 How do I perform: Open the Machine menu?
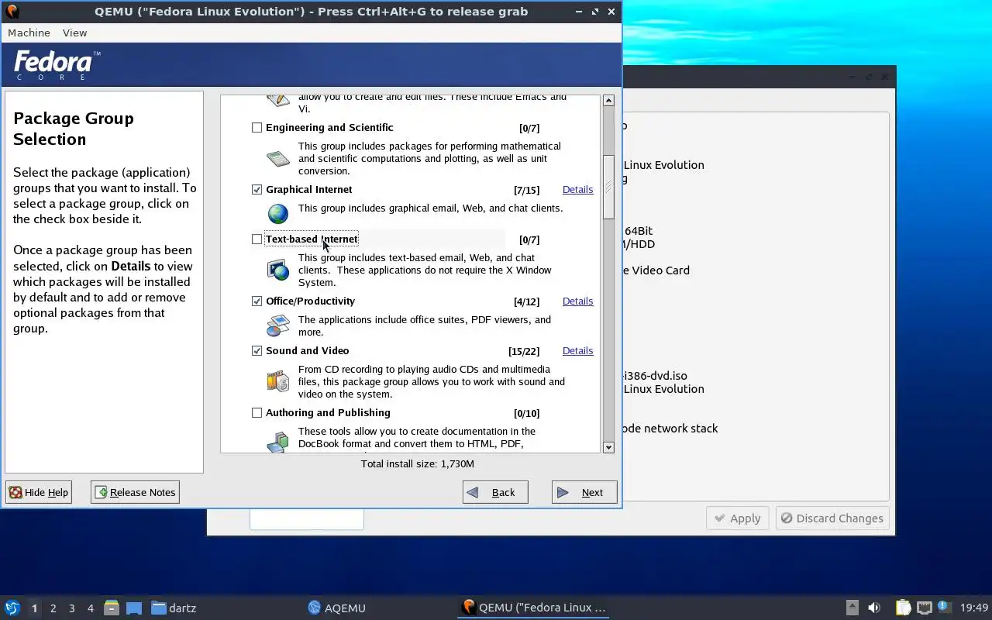pyautogui.click(x=29, y=33)
